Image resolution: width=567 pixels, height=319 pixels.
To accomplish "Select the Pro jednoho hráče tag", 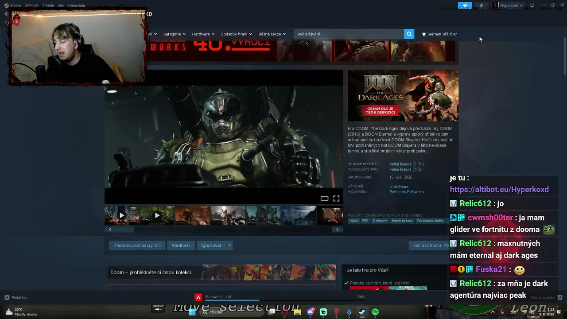I will pos(430,221).
